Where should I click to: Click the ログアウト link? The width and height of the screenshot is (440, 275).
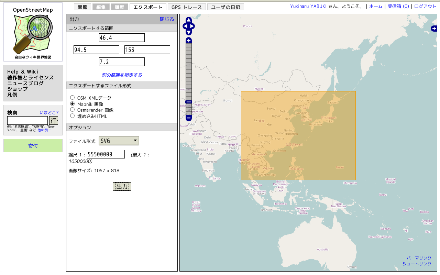point(425,6)
